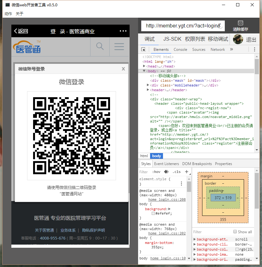Click the 退出 logout button

click(251, 39)
